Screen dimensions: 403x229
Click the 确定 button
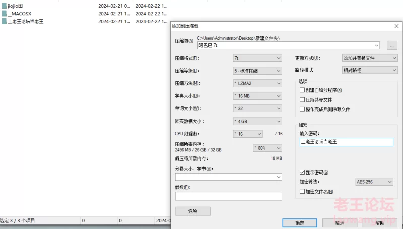point(299,223)
